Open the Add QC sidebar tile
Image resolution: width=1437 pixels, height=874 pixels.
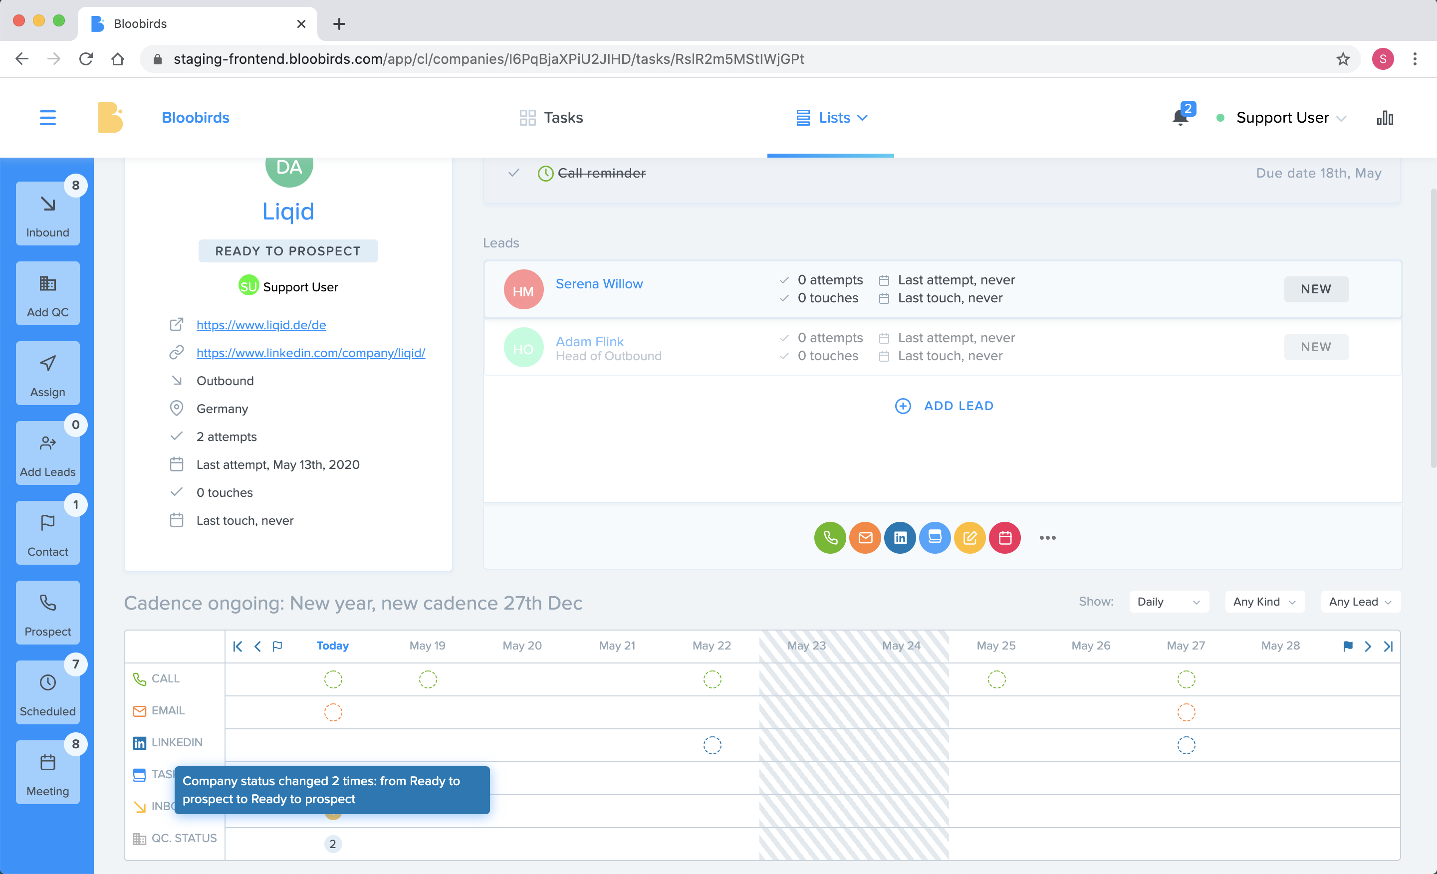(x=48, y=293)
